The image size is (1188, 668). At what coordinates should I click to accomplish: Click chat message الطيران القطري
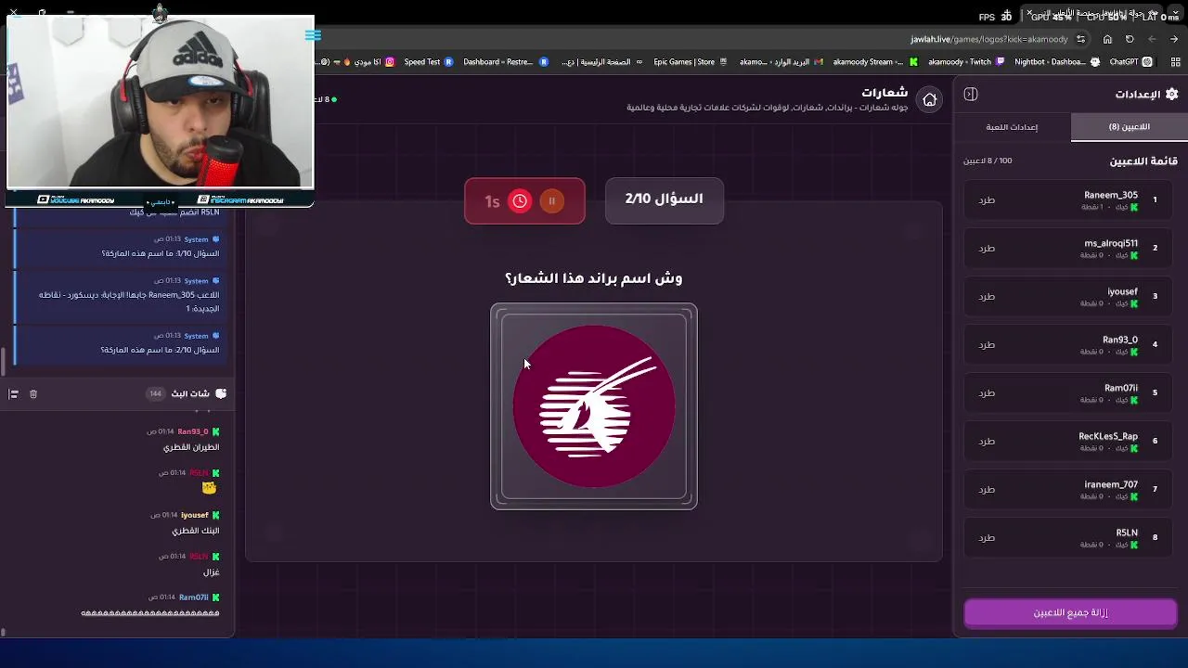(x=191, y=447)
